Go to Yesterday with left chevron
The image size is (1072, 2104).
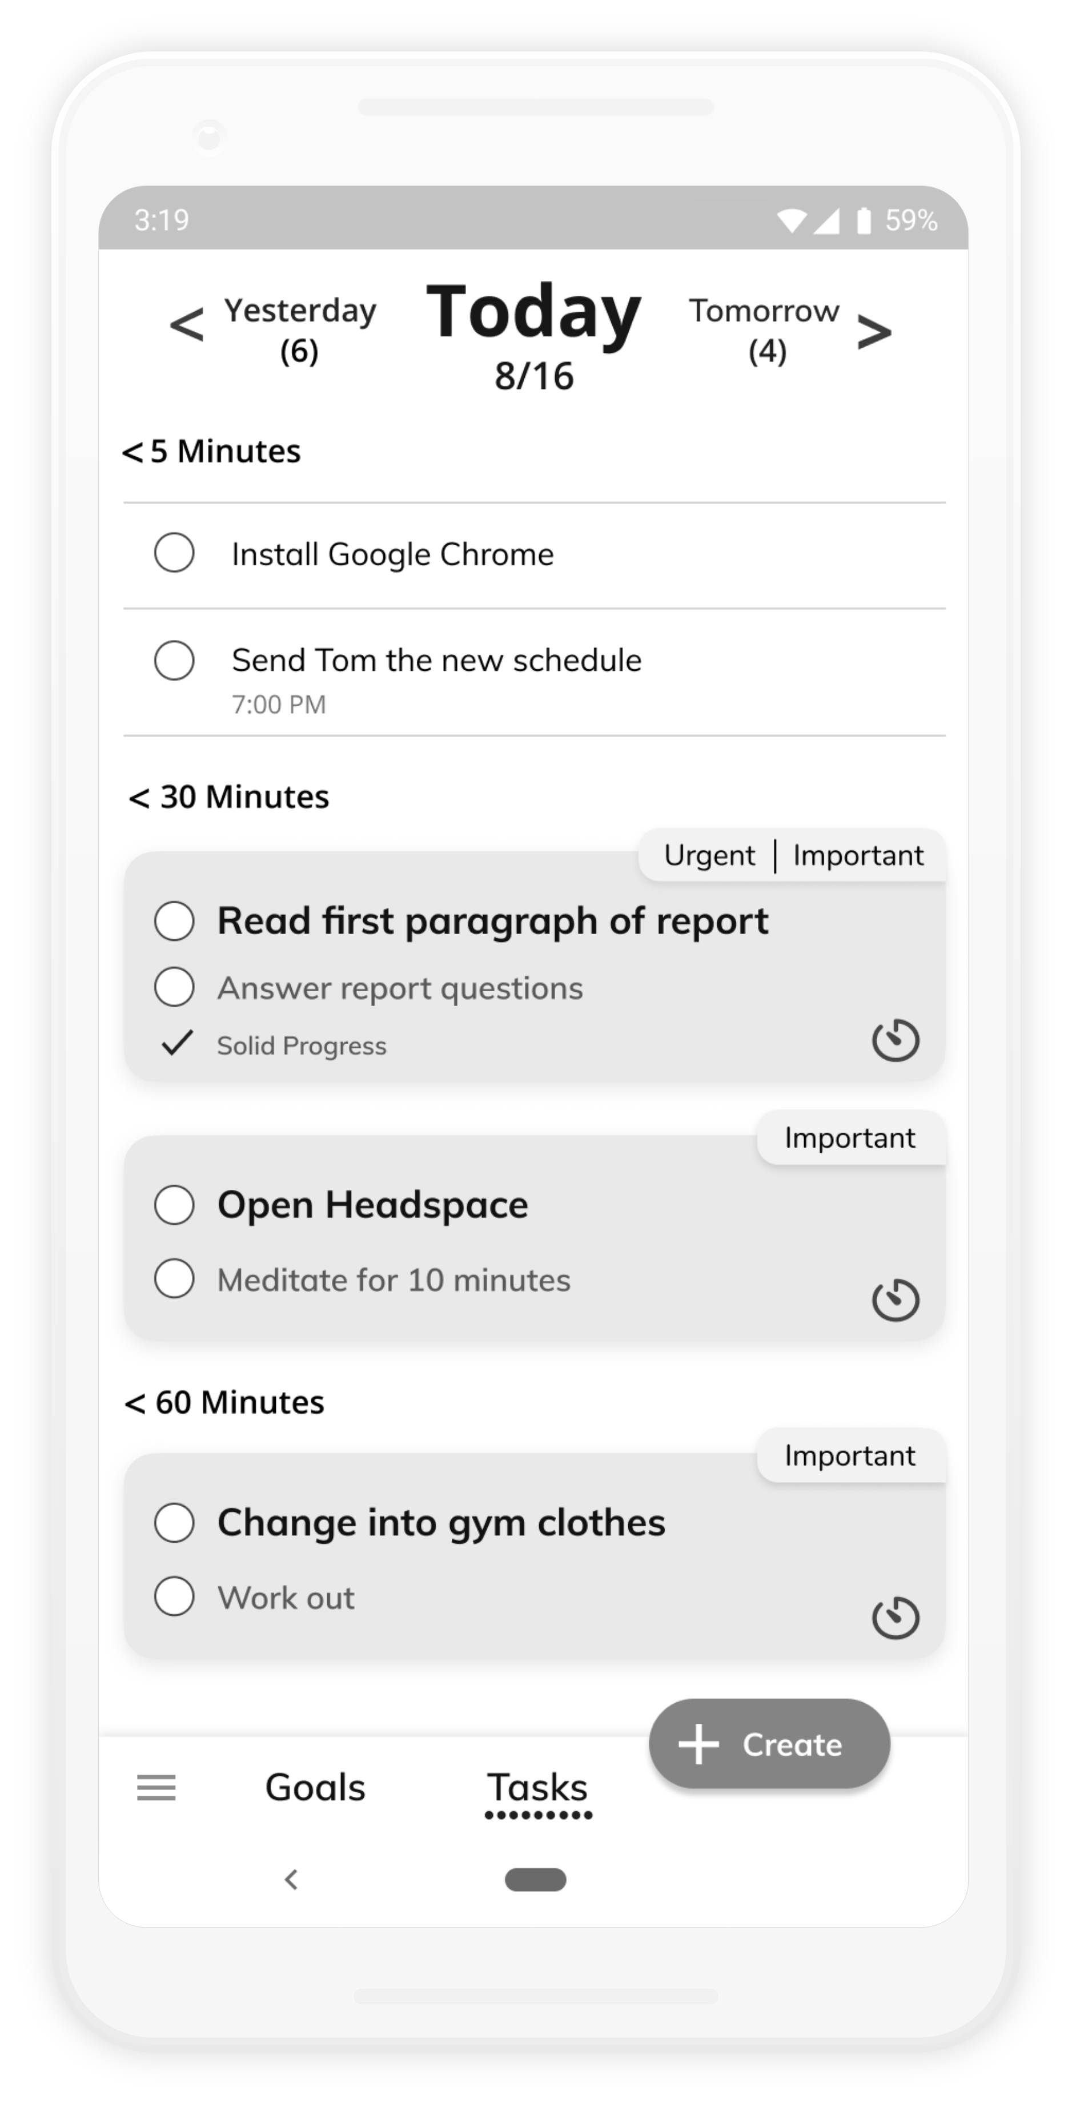[186, 325]
